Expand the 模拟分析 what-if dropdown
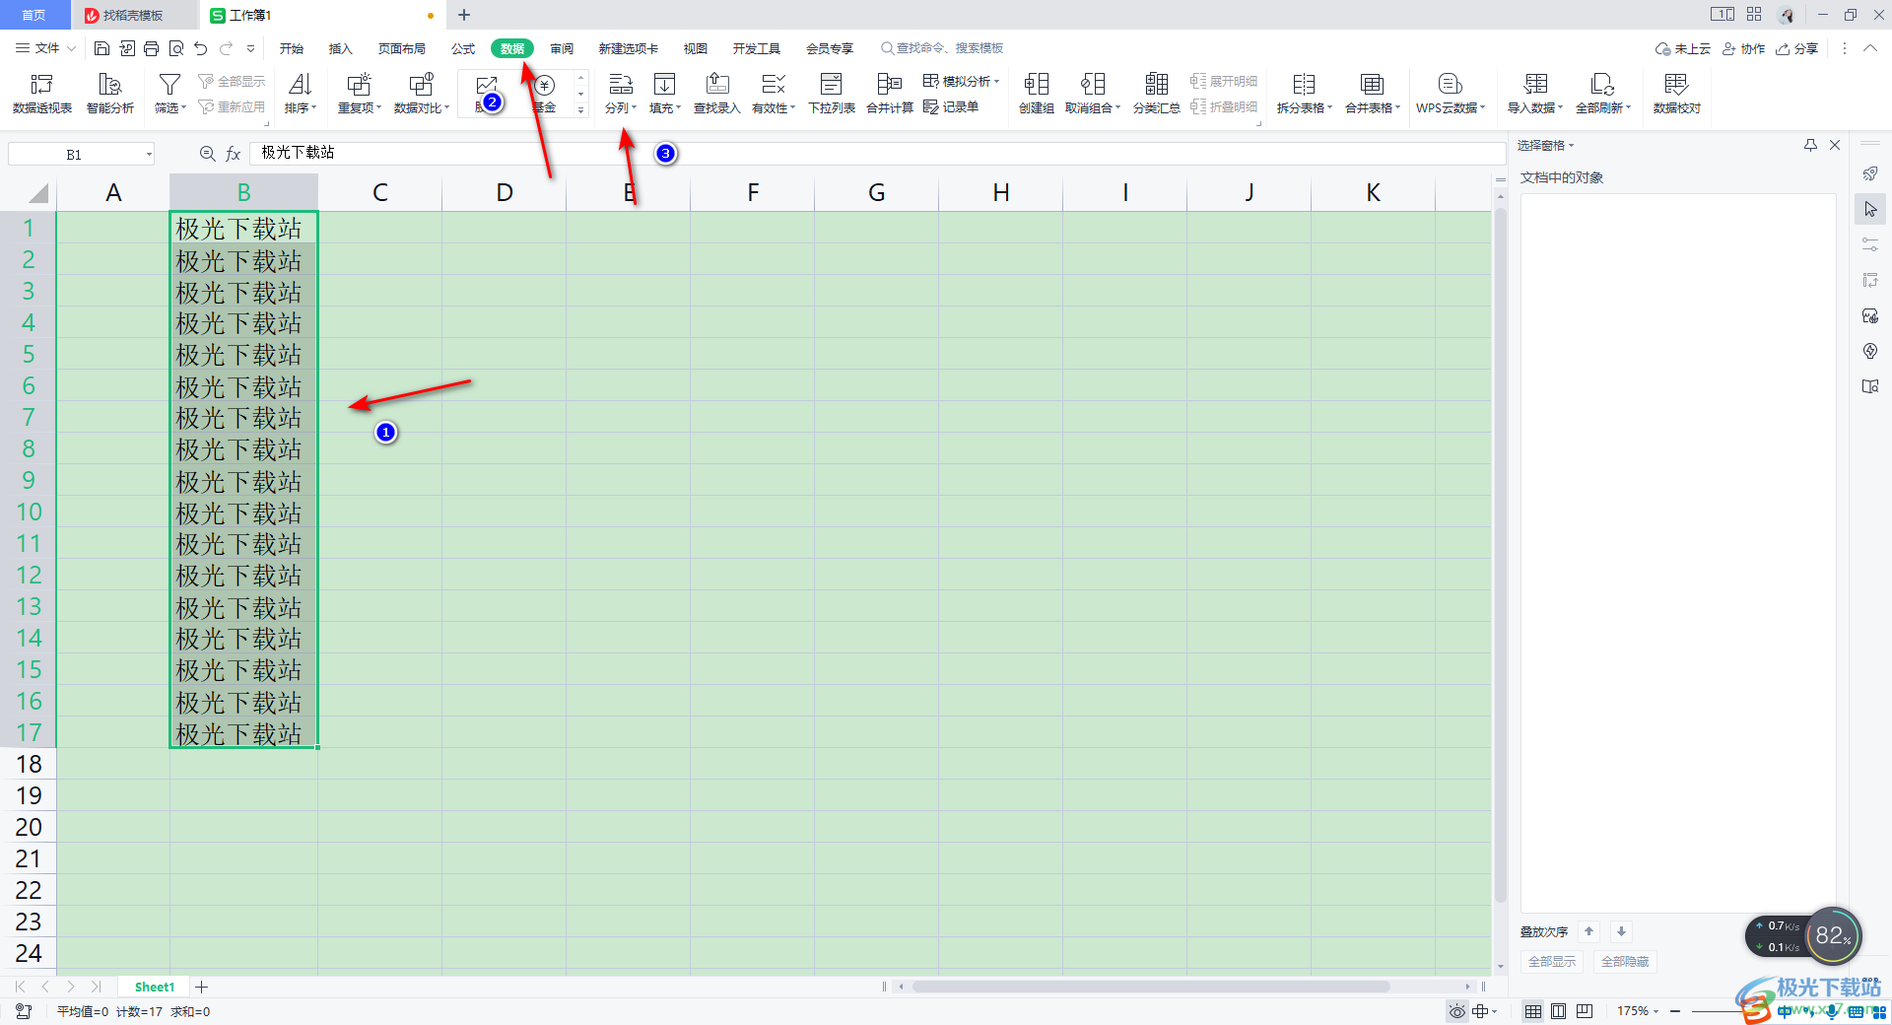Image resolution: width=1892 pixels, height=1025 pixels. click(996, 82)
